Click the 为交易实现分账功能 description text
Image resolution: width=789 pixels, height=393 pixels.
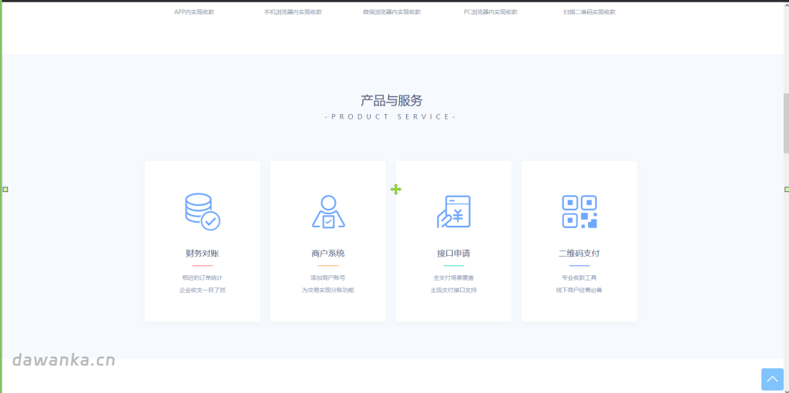pos(328,291)
